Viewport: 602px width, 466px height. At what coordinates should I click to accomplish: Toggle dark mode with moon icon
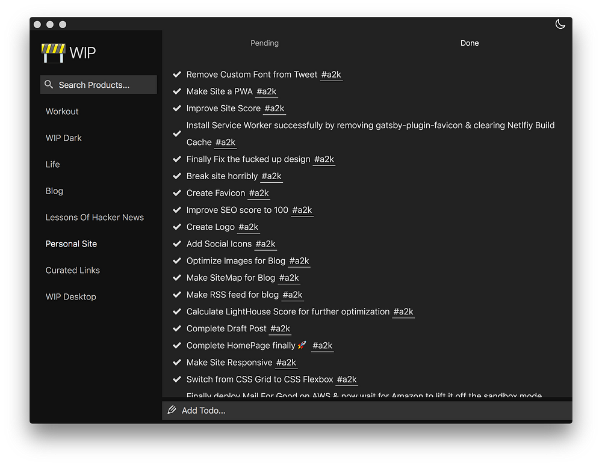click(560, 24)
